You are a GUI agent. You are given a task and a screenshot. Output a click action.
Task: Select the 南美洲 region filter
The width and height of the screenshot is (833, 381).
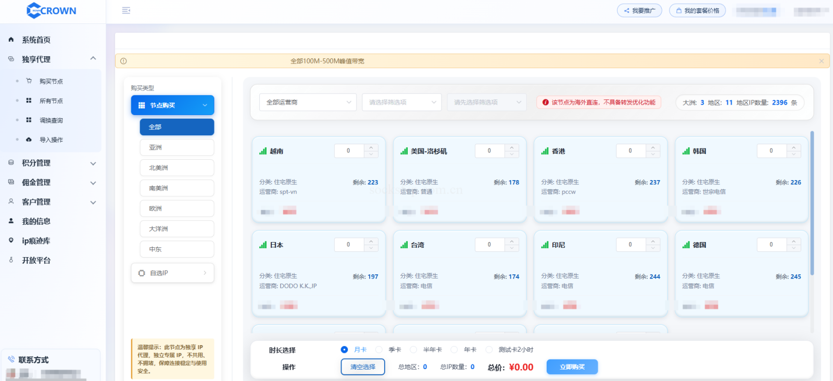pos(177,188)
